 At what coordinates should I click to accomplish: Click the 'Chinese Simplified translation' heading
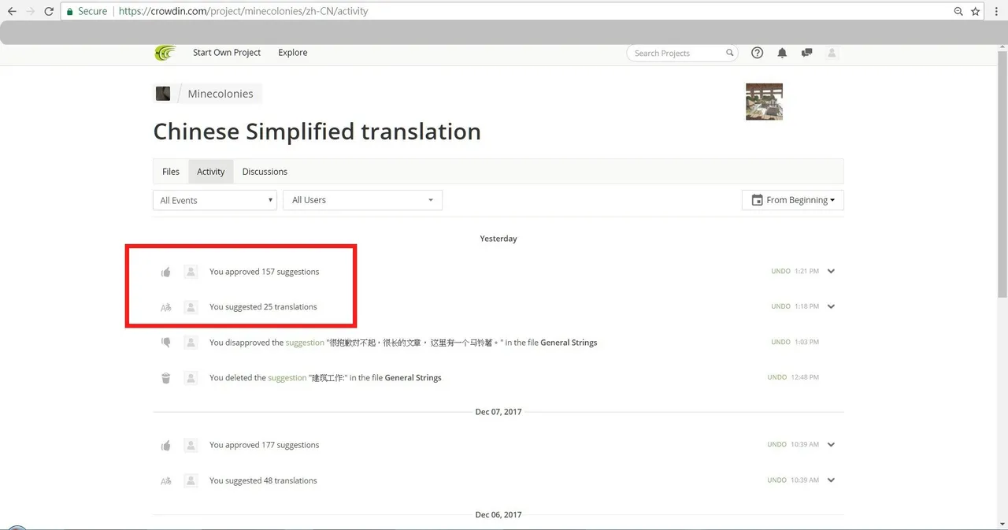(x=317, y=132)
